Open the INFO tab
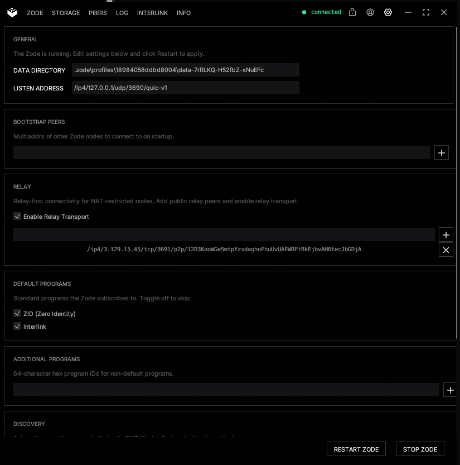The image size is (460, 465). click(183, 13)
